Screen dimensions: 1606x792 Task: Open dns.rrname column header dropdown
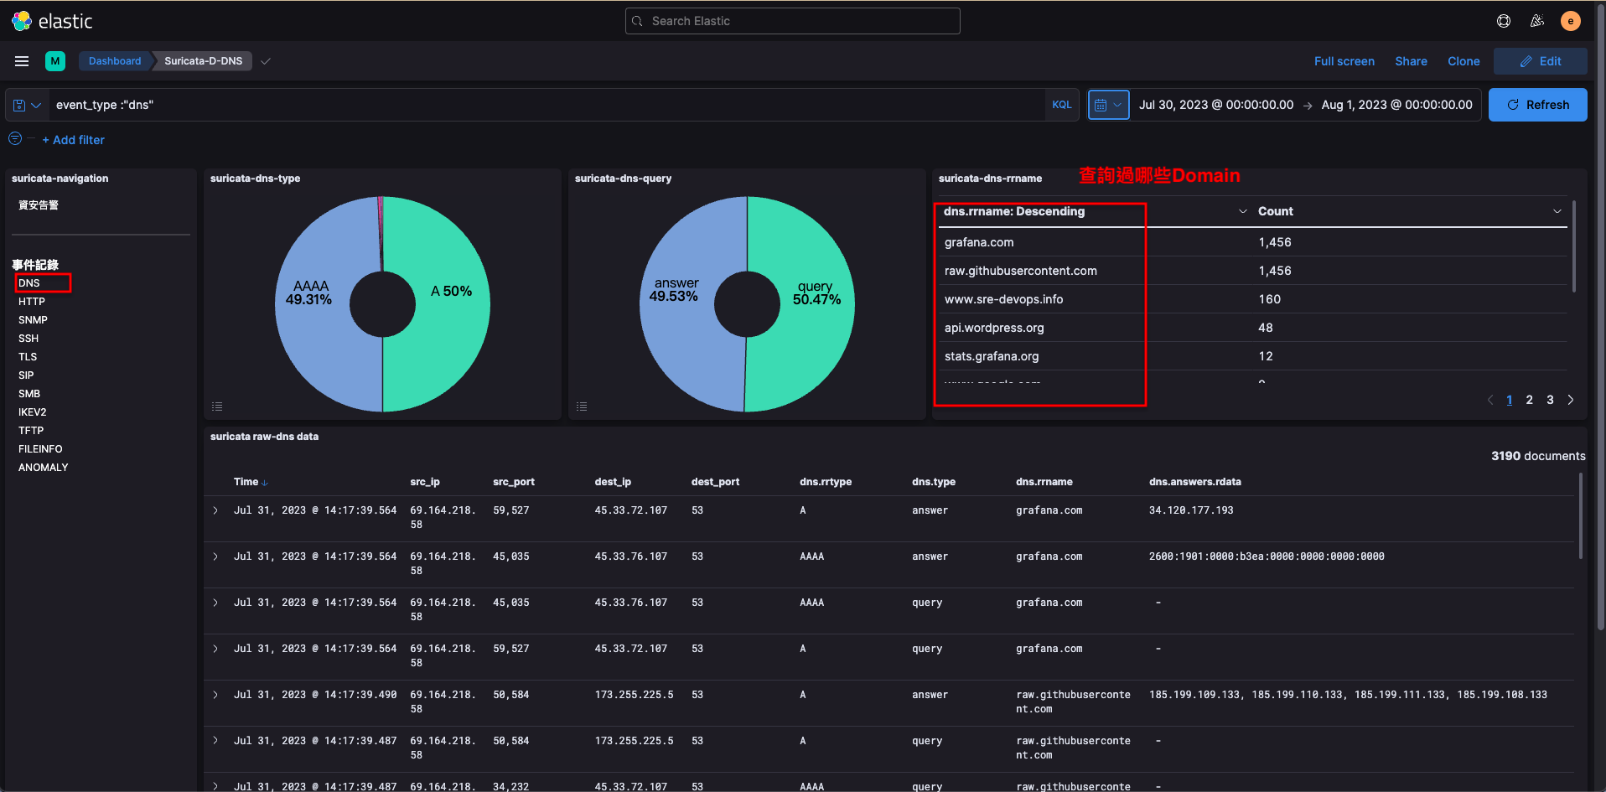(x=1243, y=211)
